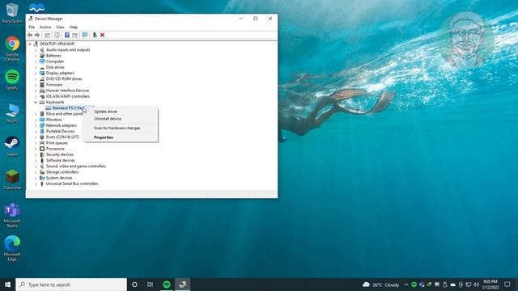This screenshot has width=518, height=291.
Task: Click the Forward arrow in Device Manager toolbar
Action: 37,35
